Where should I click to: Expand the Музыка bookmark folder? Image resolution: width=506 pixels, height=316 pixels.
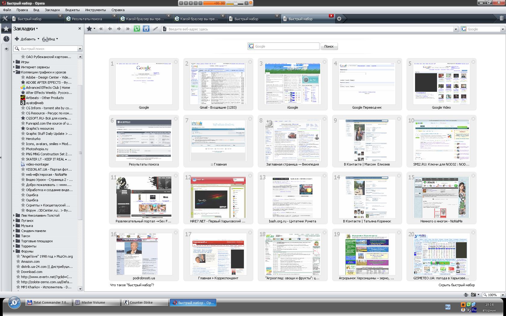(14, 226)
